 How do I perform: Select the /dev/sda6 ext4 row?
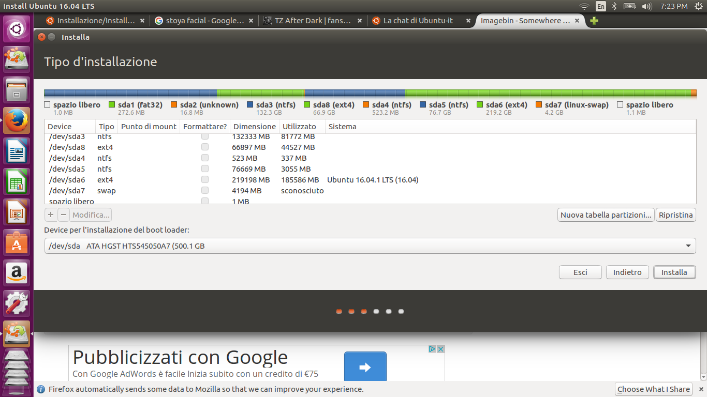[370, 180]
